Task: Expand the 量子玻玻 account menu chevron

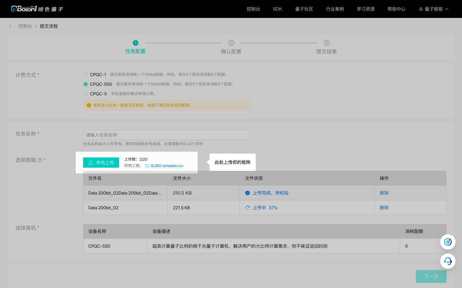Action: (447, 9)
